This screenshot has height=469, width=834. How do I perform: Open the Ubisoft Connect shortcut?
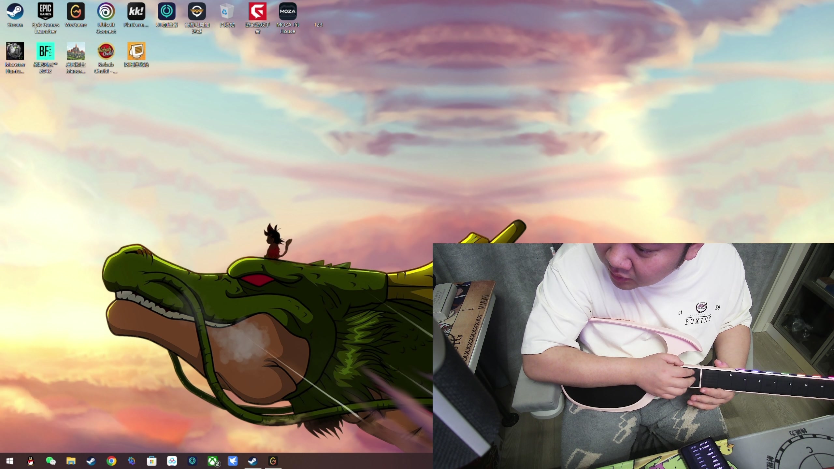pyautogui.click(x=106, y=12)
